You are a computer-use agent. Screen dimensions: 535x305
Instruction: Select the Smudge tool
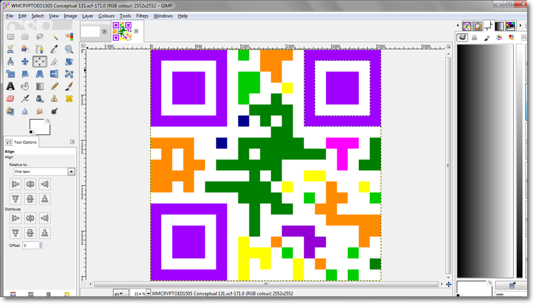tap(40, 111)
